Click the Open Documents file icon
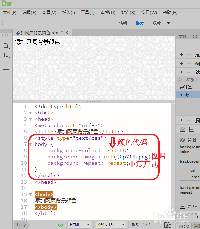Screen dimensions: 200x229 (x=6, y=46)
